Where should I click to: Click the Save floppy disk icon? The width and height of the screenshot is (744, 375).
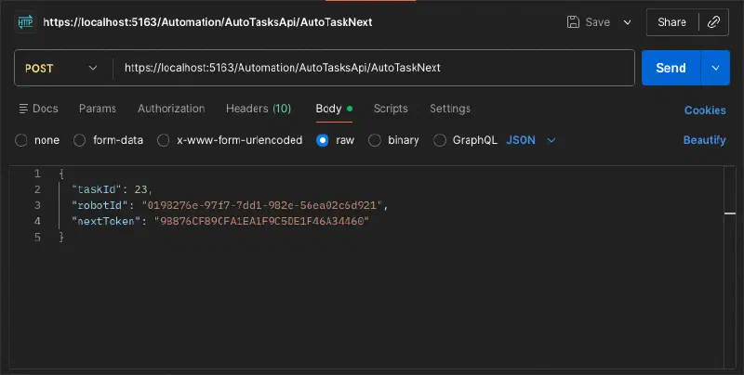click(x=573, y=22)
